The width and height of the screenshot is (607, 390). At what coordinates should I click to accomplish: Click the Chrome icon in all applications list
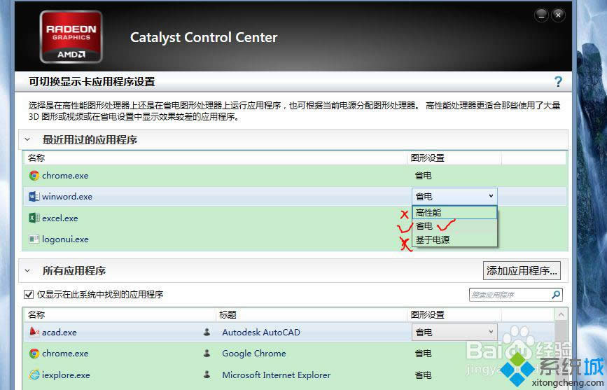pyautogui.click(x=34, y=353)
